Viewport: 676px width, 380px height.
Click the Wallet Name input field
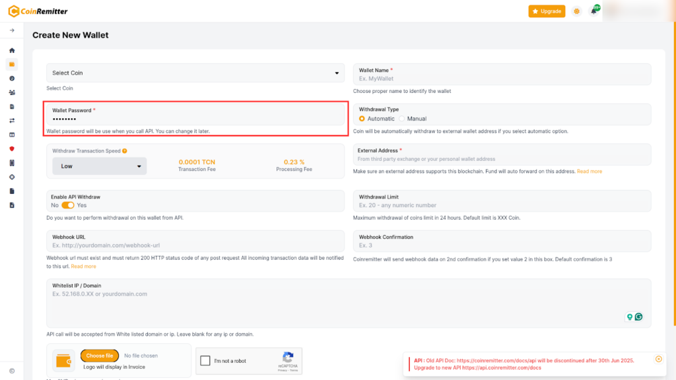502,79
